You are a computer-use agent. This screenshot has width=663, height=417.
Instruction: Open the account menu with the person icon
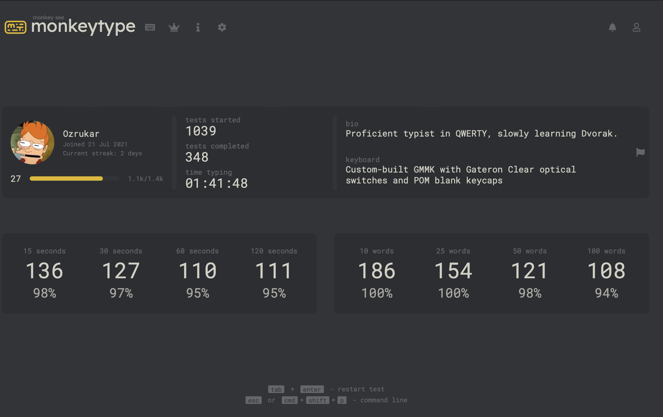point(637,27)
